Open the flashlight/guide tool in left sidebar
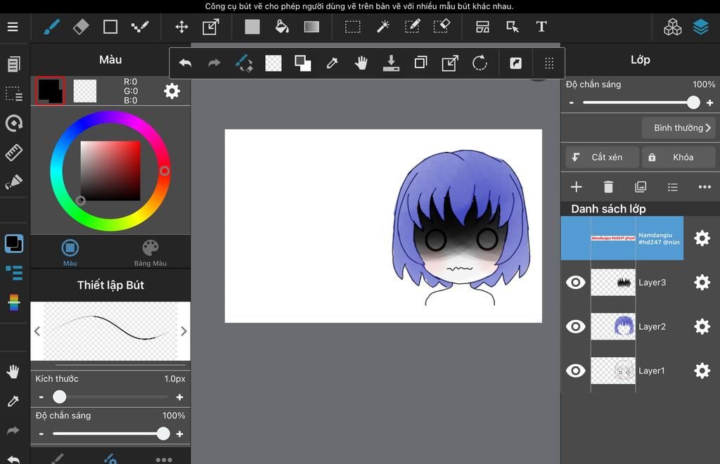720x464 pixels. pyautogui.click(x=14, y=182)
